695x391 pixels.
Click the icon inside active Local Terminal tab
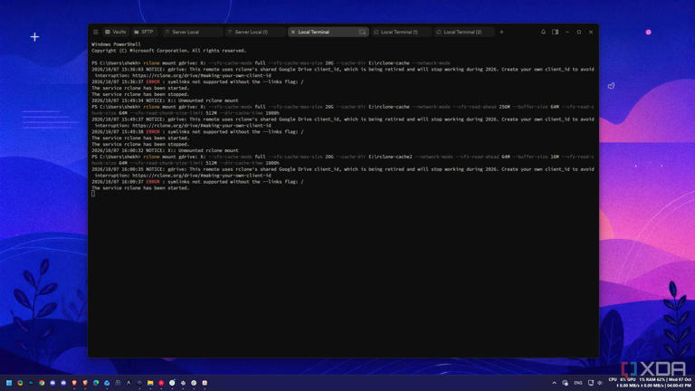click(x=362, y=32)
